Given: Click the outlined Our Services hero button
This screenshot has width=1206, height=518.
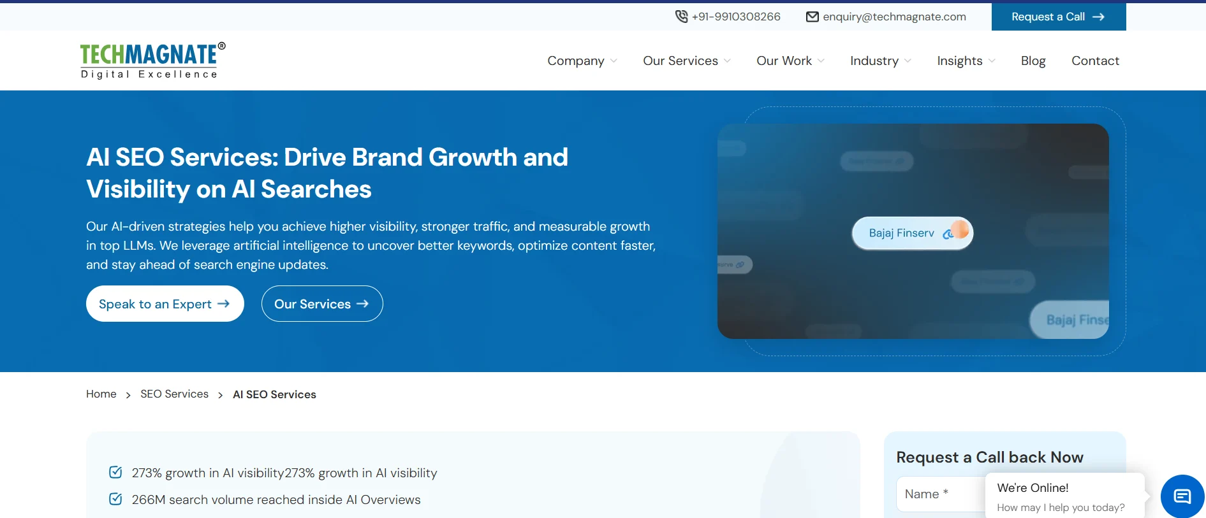Looking at the screenshot, I should coord(322,304).
